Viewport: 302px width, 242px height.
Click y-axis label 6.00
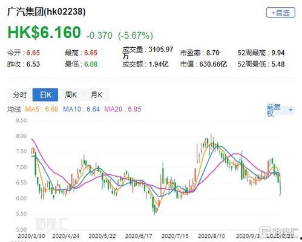pyautogui.click(x=21, y=198)
